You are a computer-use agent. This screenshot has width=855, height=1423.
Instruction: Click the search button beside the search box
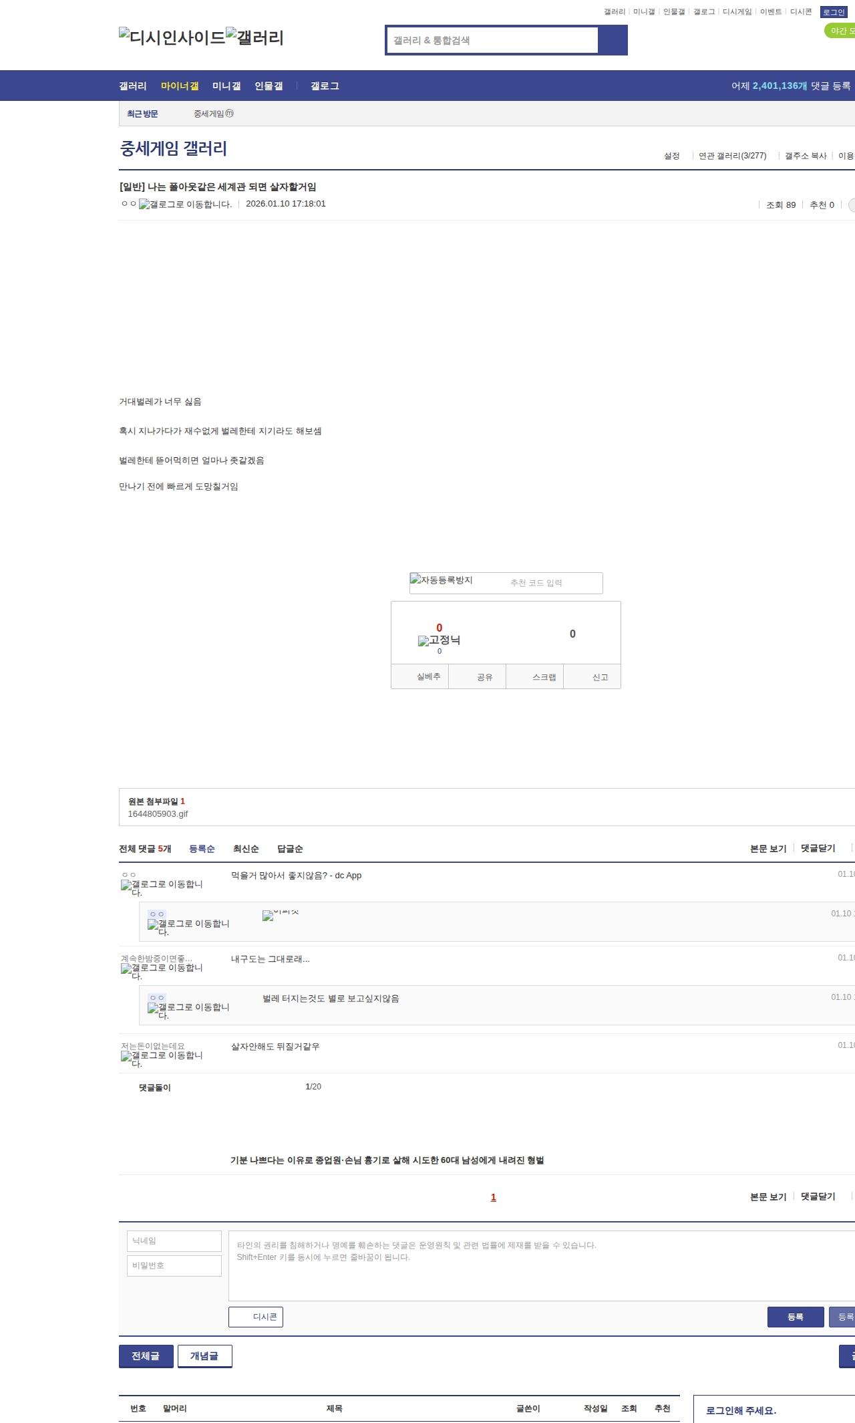coord(613,40)
